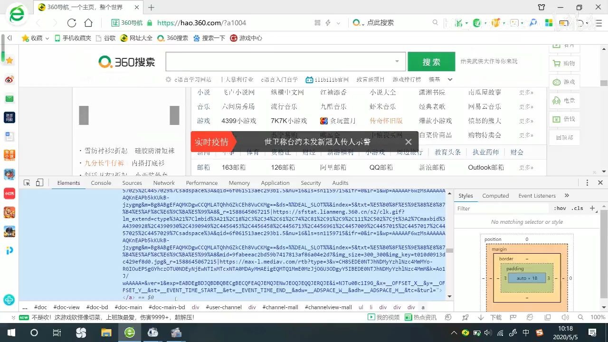Click the 回顶部 back-to-top button
The width and height of the screenshot is (608, 342).
click(564, 137)
